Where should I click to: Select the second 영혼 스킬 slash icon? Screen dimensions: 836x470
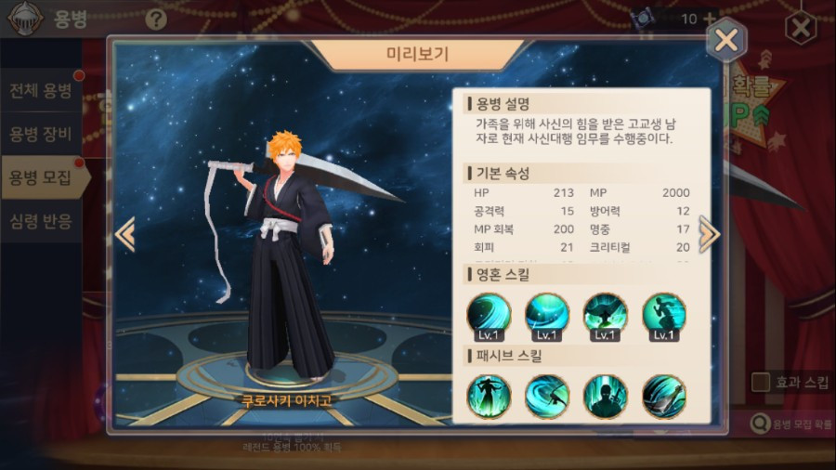(x=546, y=317)
